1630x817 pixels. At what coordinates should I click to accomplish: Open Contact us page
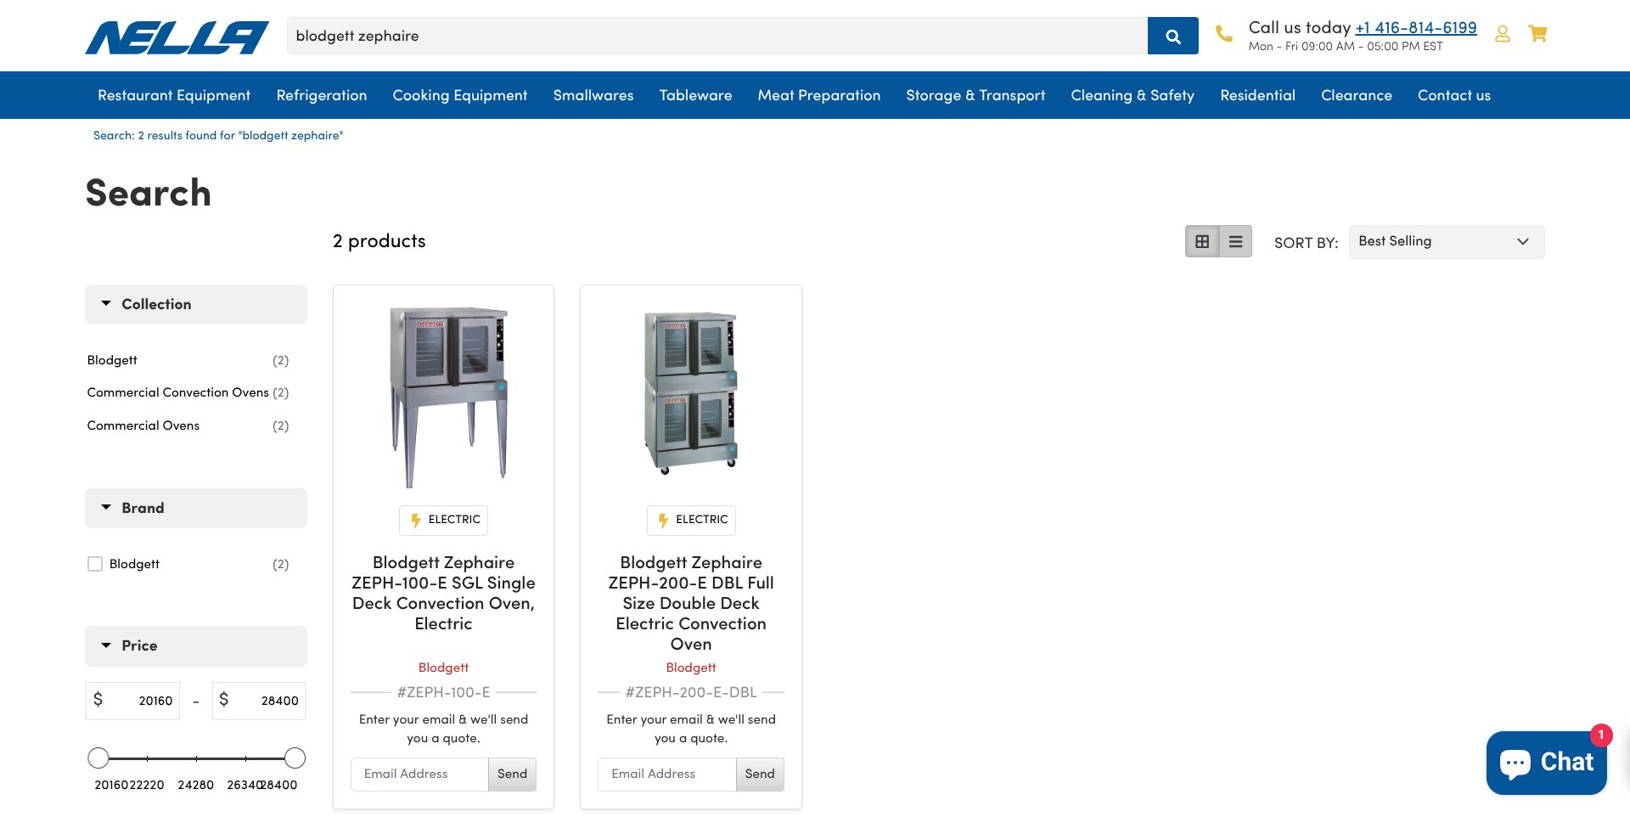pos(1454,95)
